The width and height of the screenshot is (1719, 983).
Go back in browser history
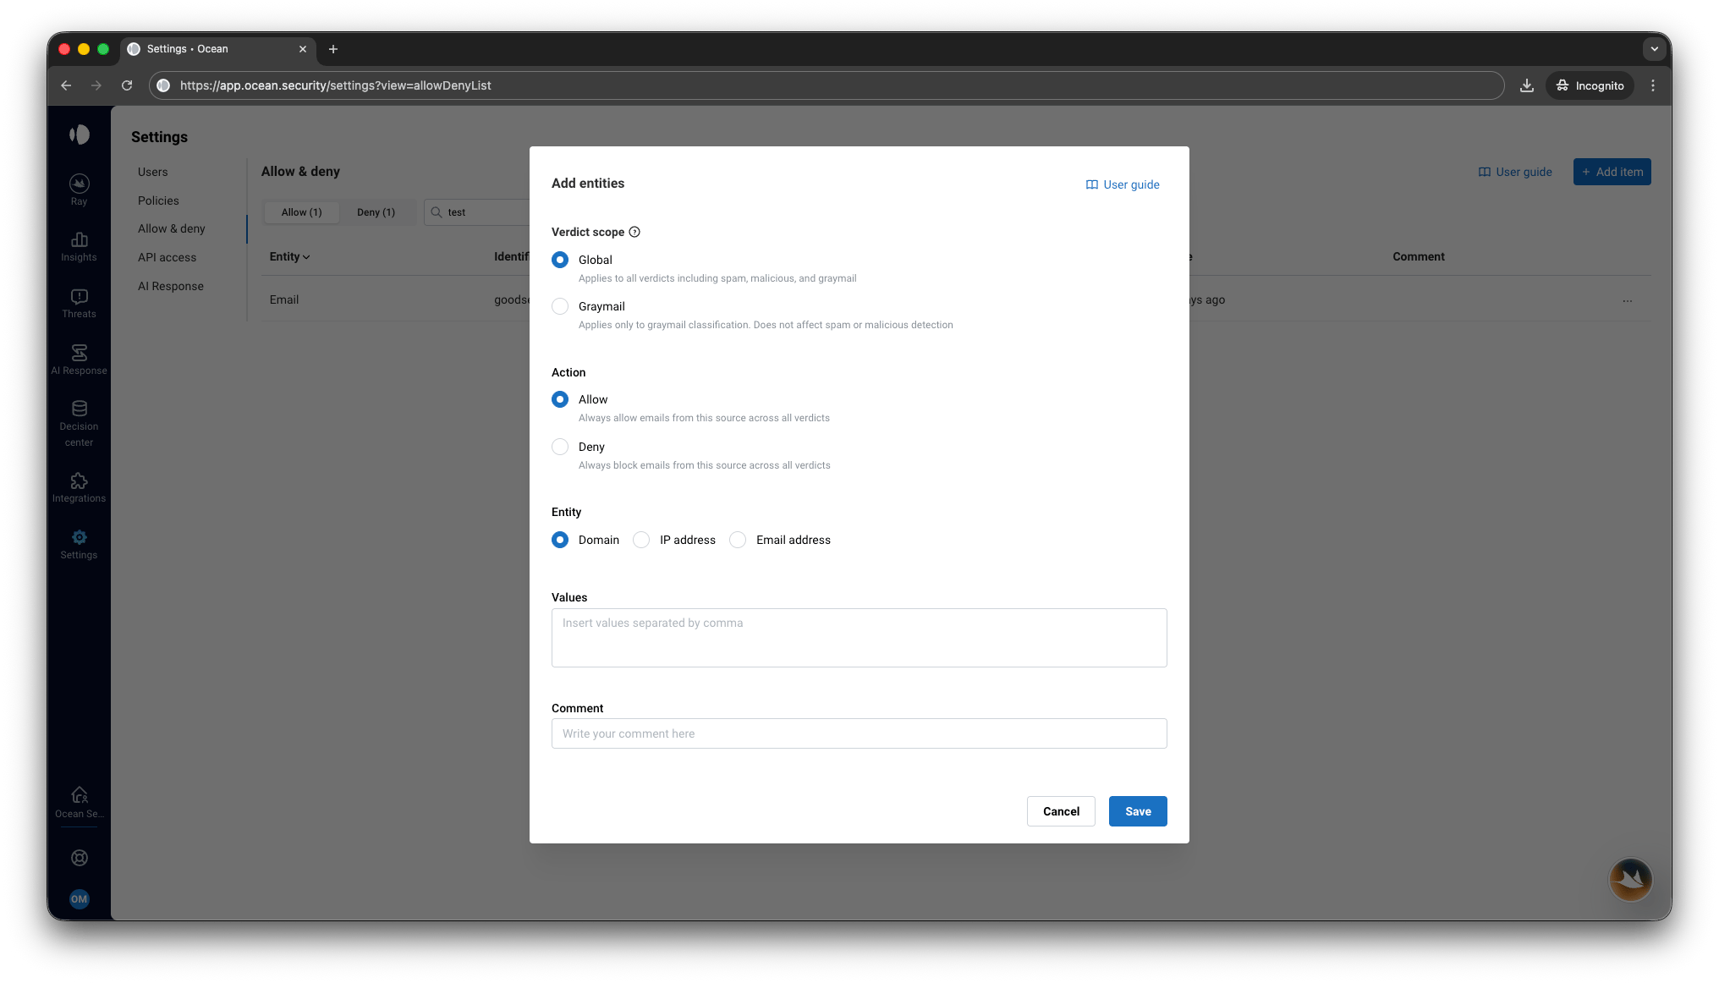coord(66,85)
